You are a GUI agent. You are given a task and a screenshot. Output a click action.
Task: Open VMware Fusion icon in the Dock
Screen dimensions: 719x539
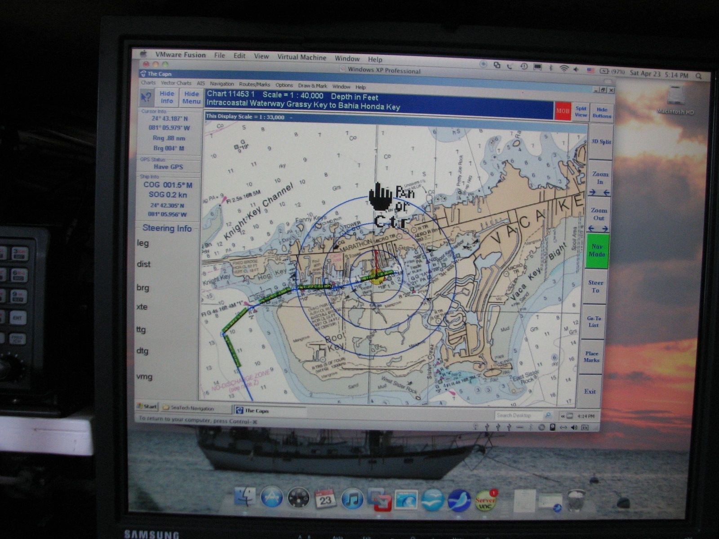[x=379, y=499]
